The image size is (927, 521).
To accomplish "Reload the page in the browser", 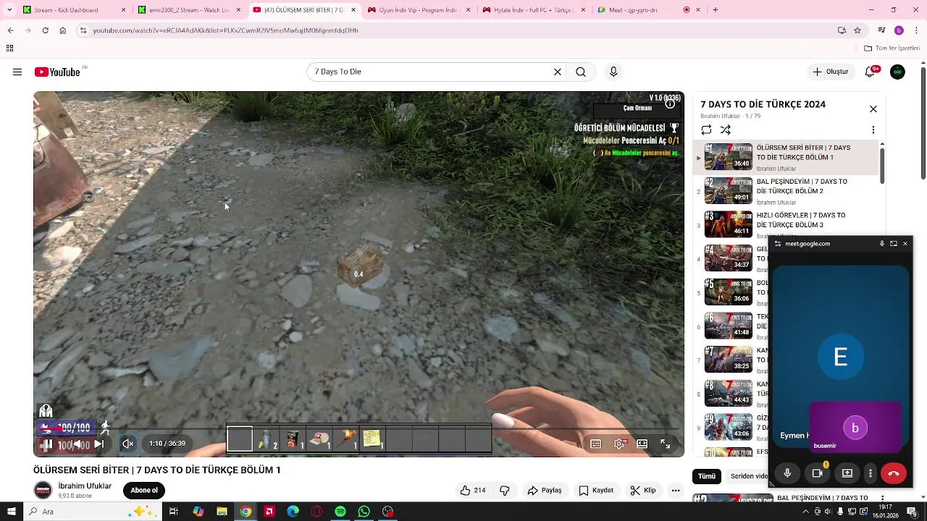I will click(45, 30).
